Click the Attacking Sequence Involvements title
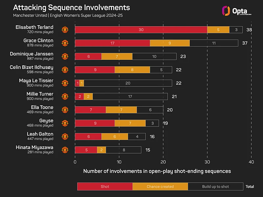Screen dimensions: 263x197 pyautogui.click(x=71, y=8)
